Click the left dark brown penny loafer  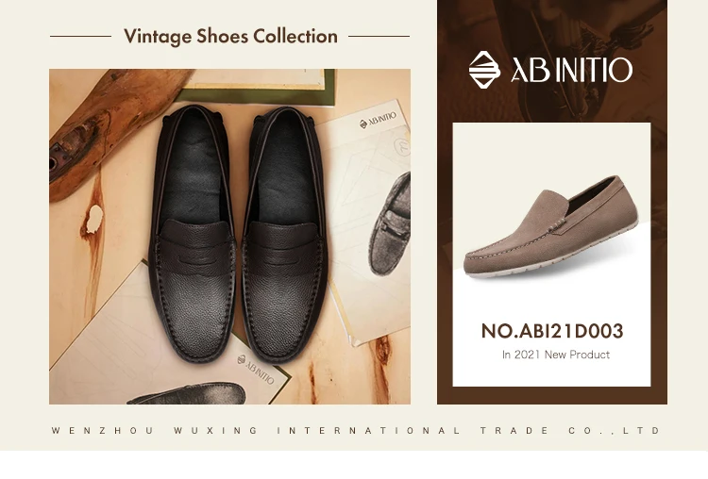coord(194,233)
